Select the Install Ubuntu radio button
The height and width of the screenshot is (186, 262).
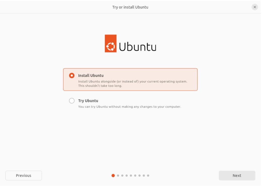click(72, 76)
